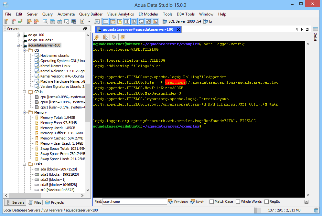Open the File menu
Screen dimensions: 322x216
(8, 14)
